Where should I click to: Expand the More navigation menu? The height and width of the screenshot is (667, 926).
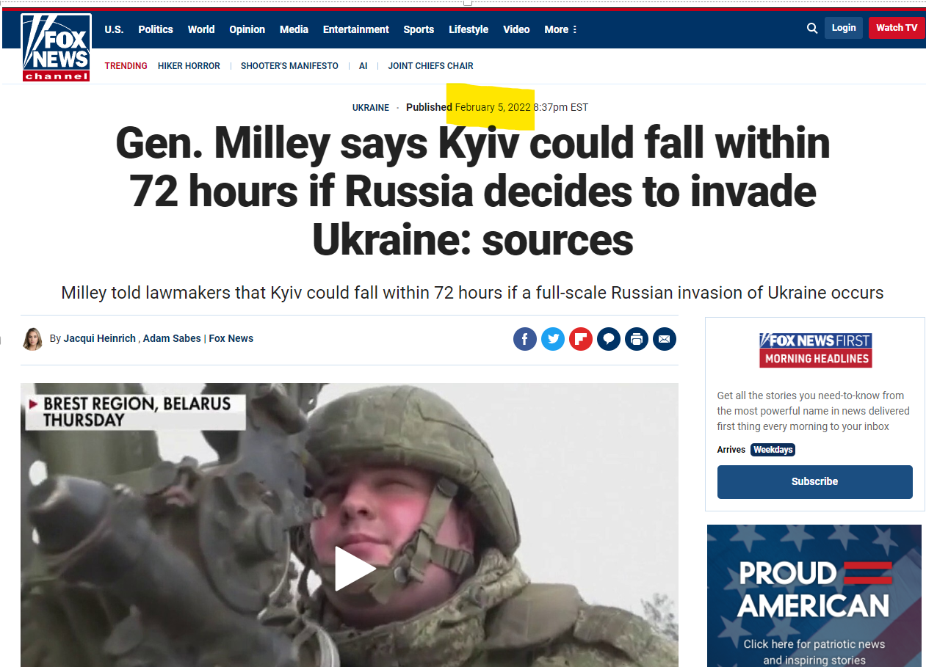click(561, 29)
